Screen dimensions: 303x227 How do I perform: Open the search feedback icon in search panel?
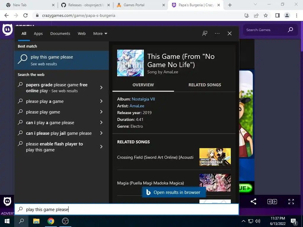pos(205,33)
